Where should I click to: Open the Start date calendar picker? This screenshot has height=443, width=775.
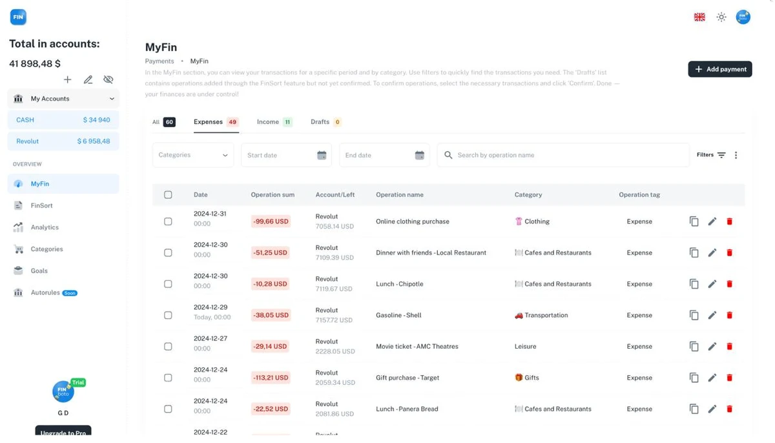[322, 155]
